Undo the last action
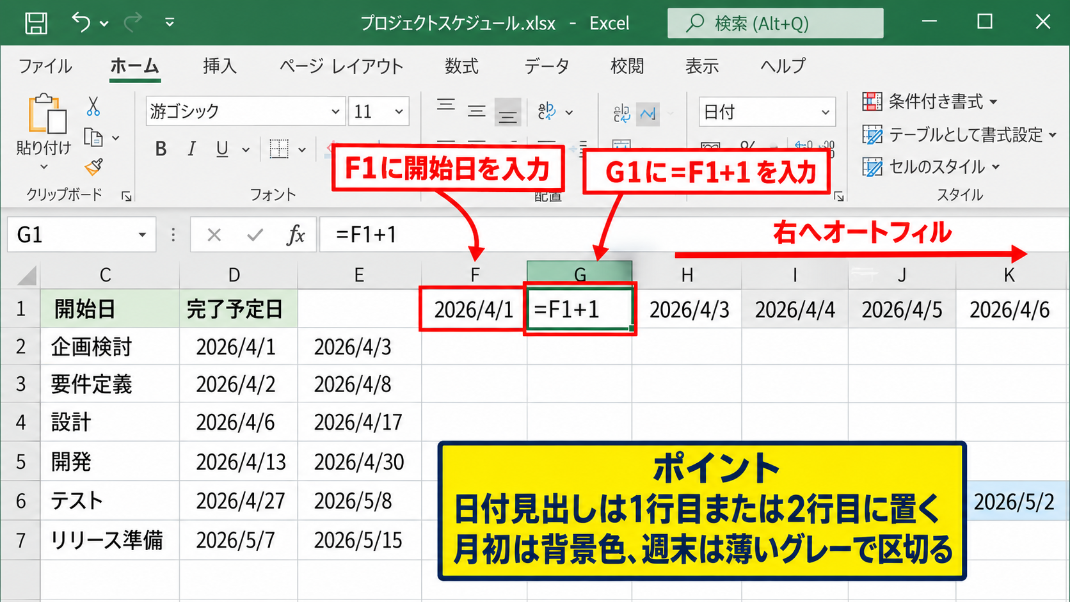This screenshot has width=1070, height=602. (81, 22)
